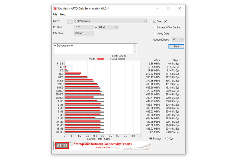
Task: Open the Queue Depth dropdown
Action: tap(178, 39)
